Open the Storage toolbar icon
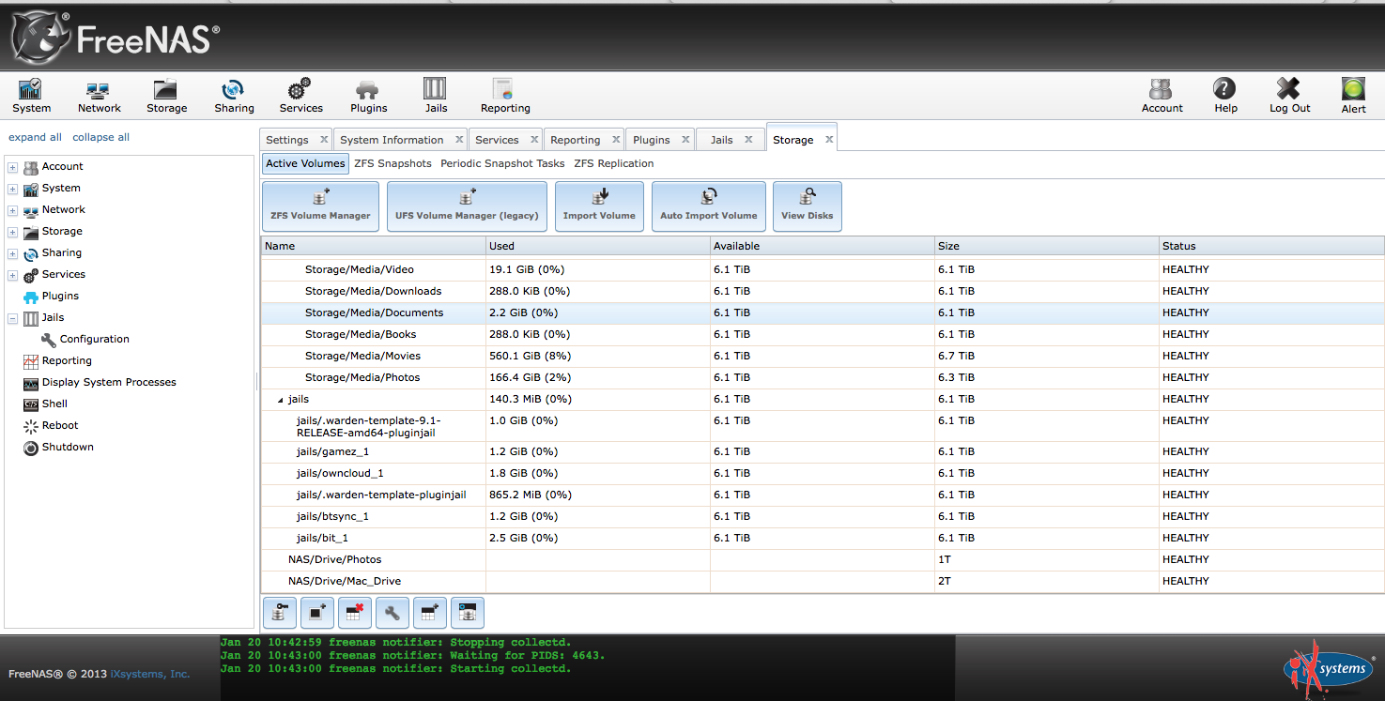Image resolution: width=1385 pixels, height=701 pixels. pos(166,96)
